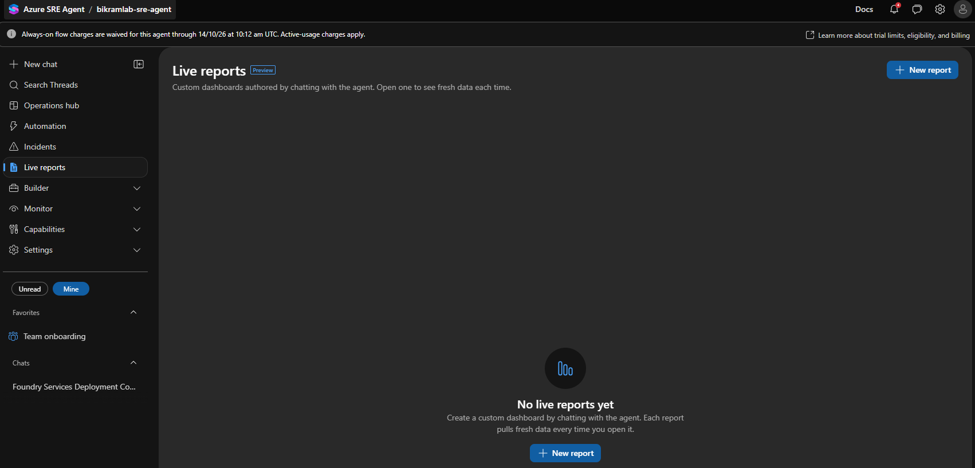Open the user account avatar

963,9
